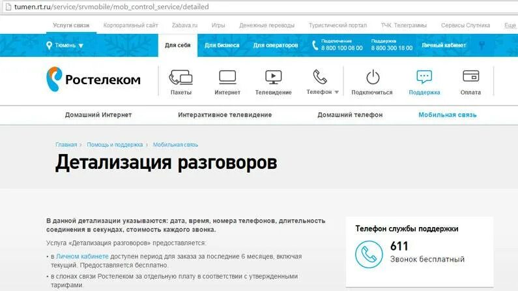
Task: Click the Звонок бесплатный text
Action: [427, 259]
